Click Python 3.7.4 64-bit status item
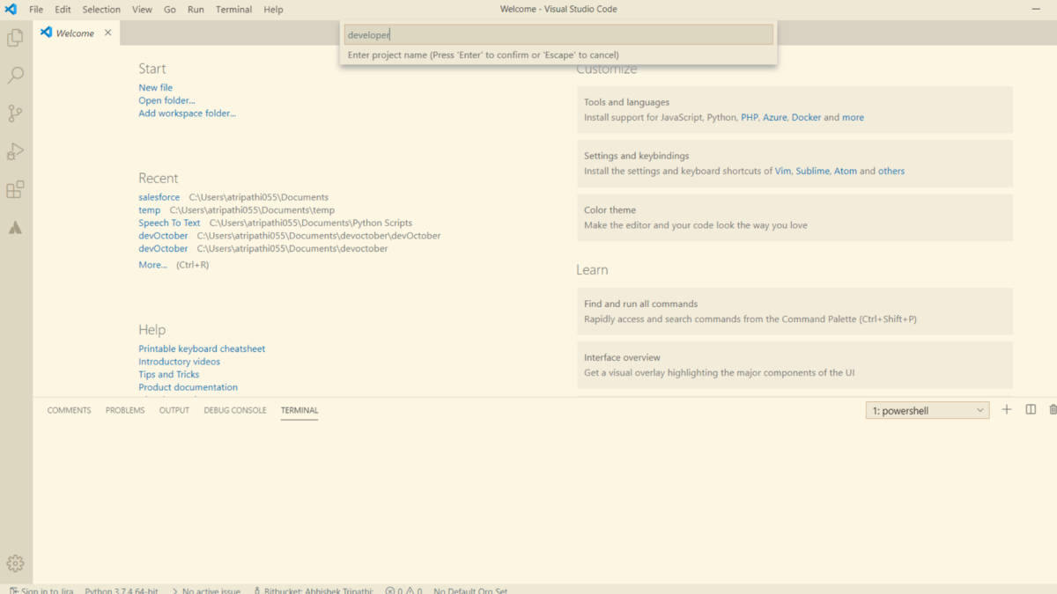Viewport: 1057px width, 594px height. tap(122, 590)
